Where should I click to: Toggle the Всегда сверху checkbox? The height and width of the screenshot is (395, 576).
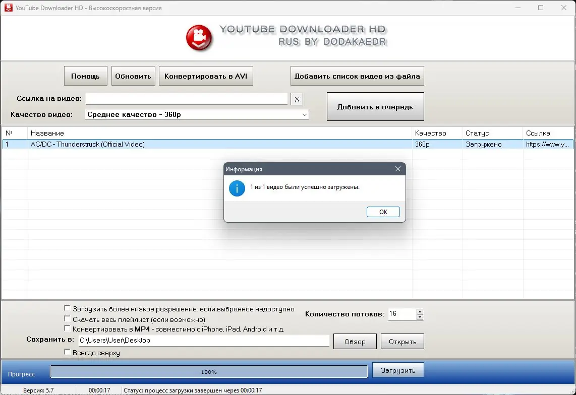pyautogui.click(x=67, y=352)
